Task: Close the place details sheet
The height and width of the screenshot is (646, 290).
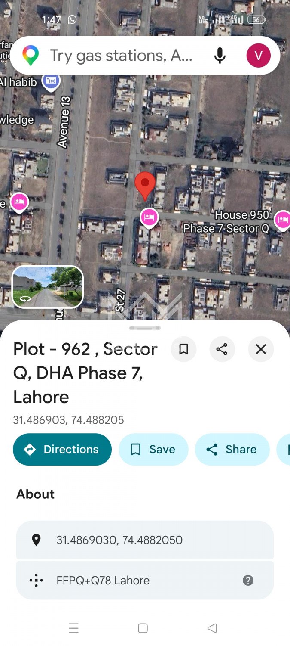Action: 261,349
